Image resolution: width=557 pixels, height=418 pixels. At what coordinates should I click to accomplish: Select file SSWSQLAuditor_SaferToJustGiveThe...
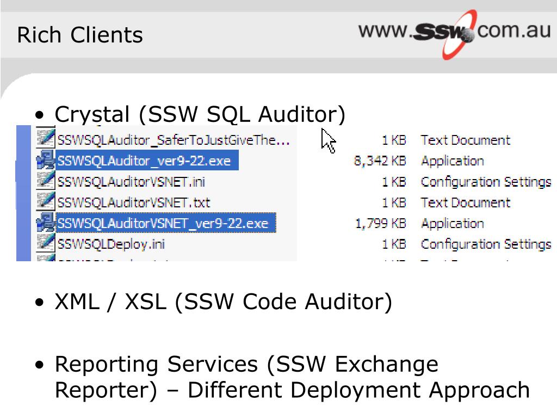pyautogui.click(x=174, y=140)
